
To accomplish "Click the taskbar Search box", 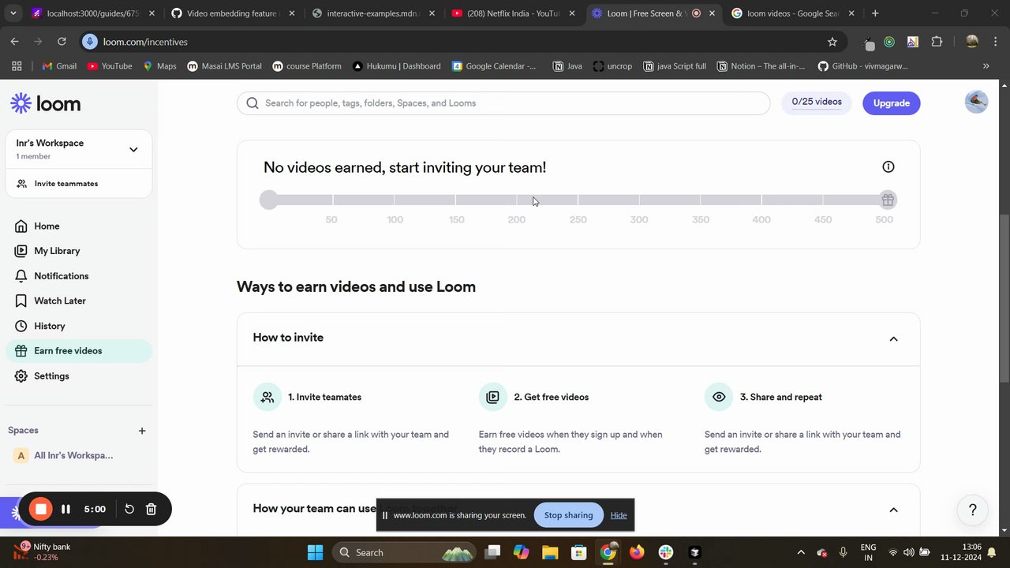I will (404, 552).
